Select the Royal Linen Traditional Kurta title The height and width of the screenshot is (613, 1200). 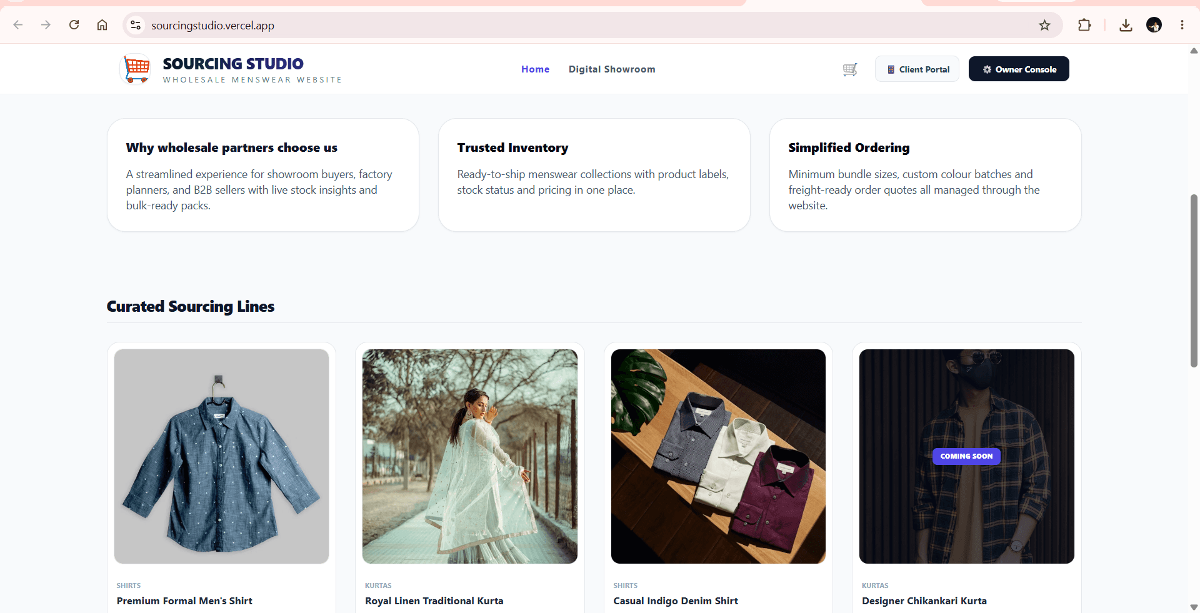pos(434,601)
